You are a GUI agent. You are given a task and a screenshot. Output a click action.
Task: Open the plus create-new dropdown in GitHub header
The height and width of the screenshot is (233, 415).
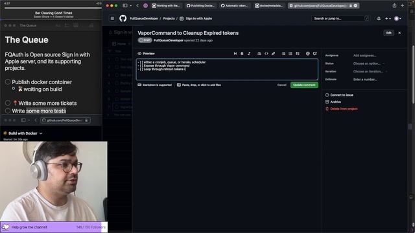[388, 19]
